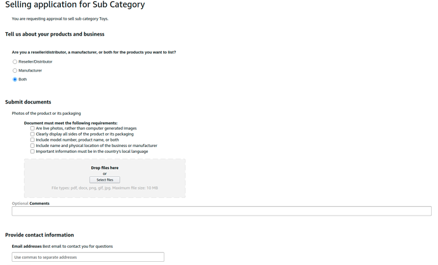The height and width of the screenshot is (265, 438).
Task: Check 'Are live photos' requirement box
Action: coord(33,128)
